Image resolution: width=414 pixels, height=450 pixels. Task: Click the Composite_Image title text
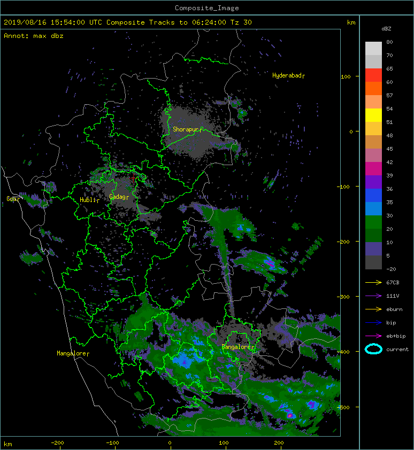[x=207, y=8]
